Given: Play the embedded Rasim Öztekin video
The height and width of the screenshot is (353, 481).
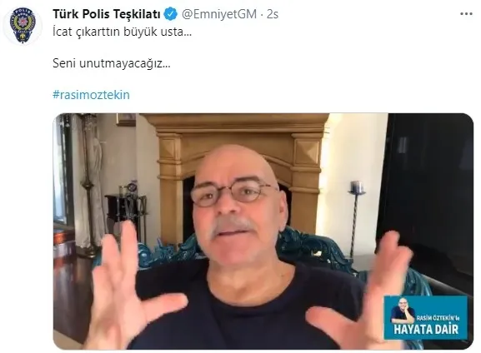Looking at the screenshot, I should 263,231.
